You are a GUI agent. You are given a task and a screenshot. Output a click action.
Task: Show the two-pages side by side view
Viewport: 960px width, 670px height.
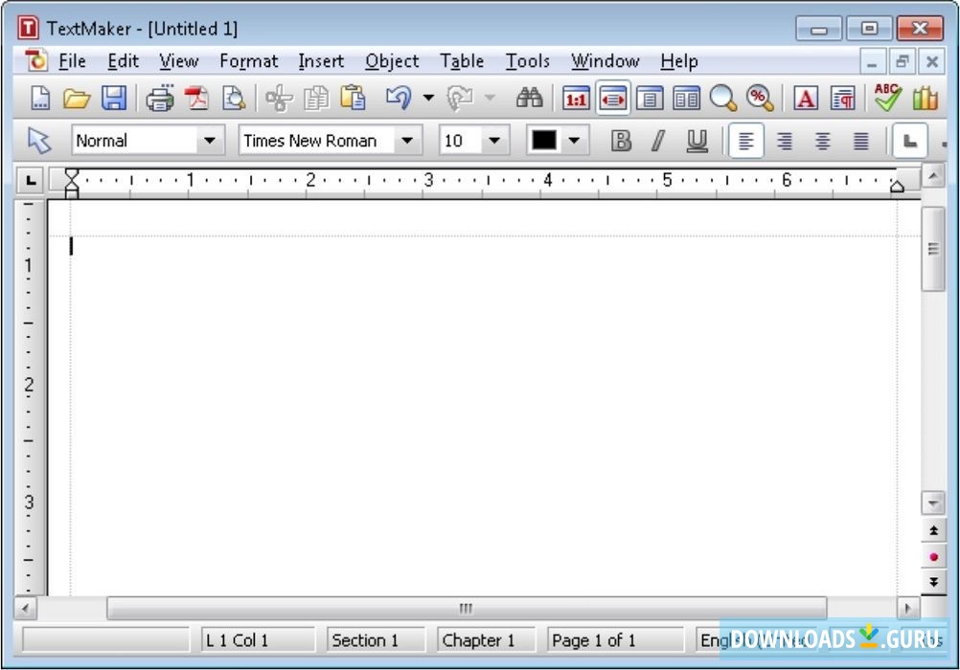686,98
